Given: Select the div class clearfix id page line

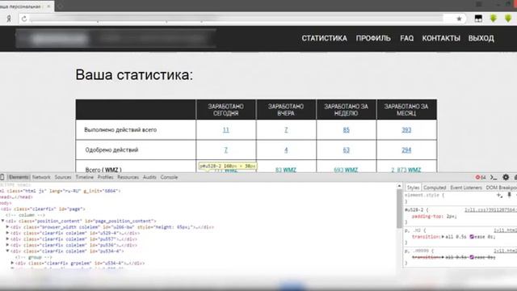Looking at the screenshot, I should point(43,209).
